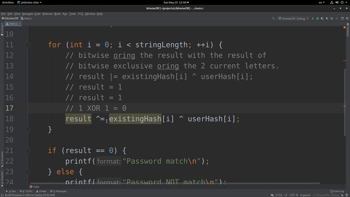350x197 pixels.
Task: Select the main.c editor tab
Action: (x=13, y=24)
